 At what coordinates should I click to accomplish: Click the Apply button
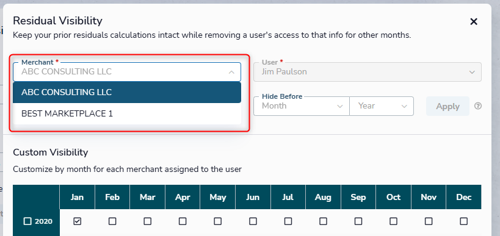tap(447, 106)
